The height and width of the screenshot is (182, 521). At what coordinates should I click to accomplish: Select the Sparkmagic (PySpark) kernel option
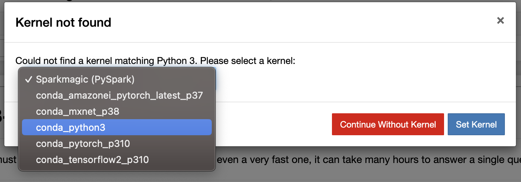click(x=85, y=79)
